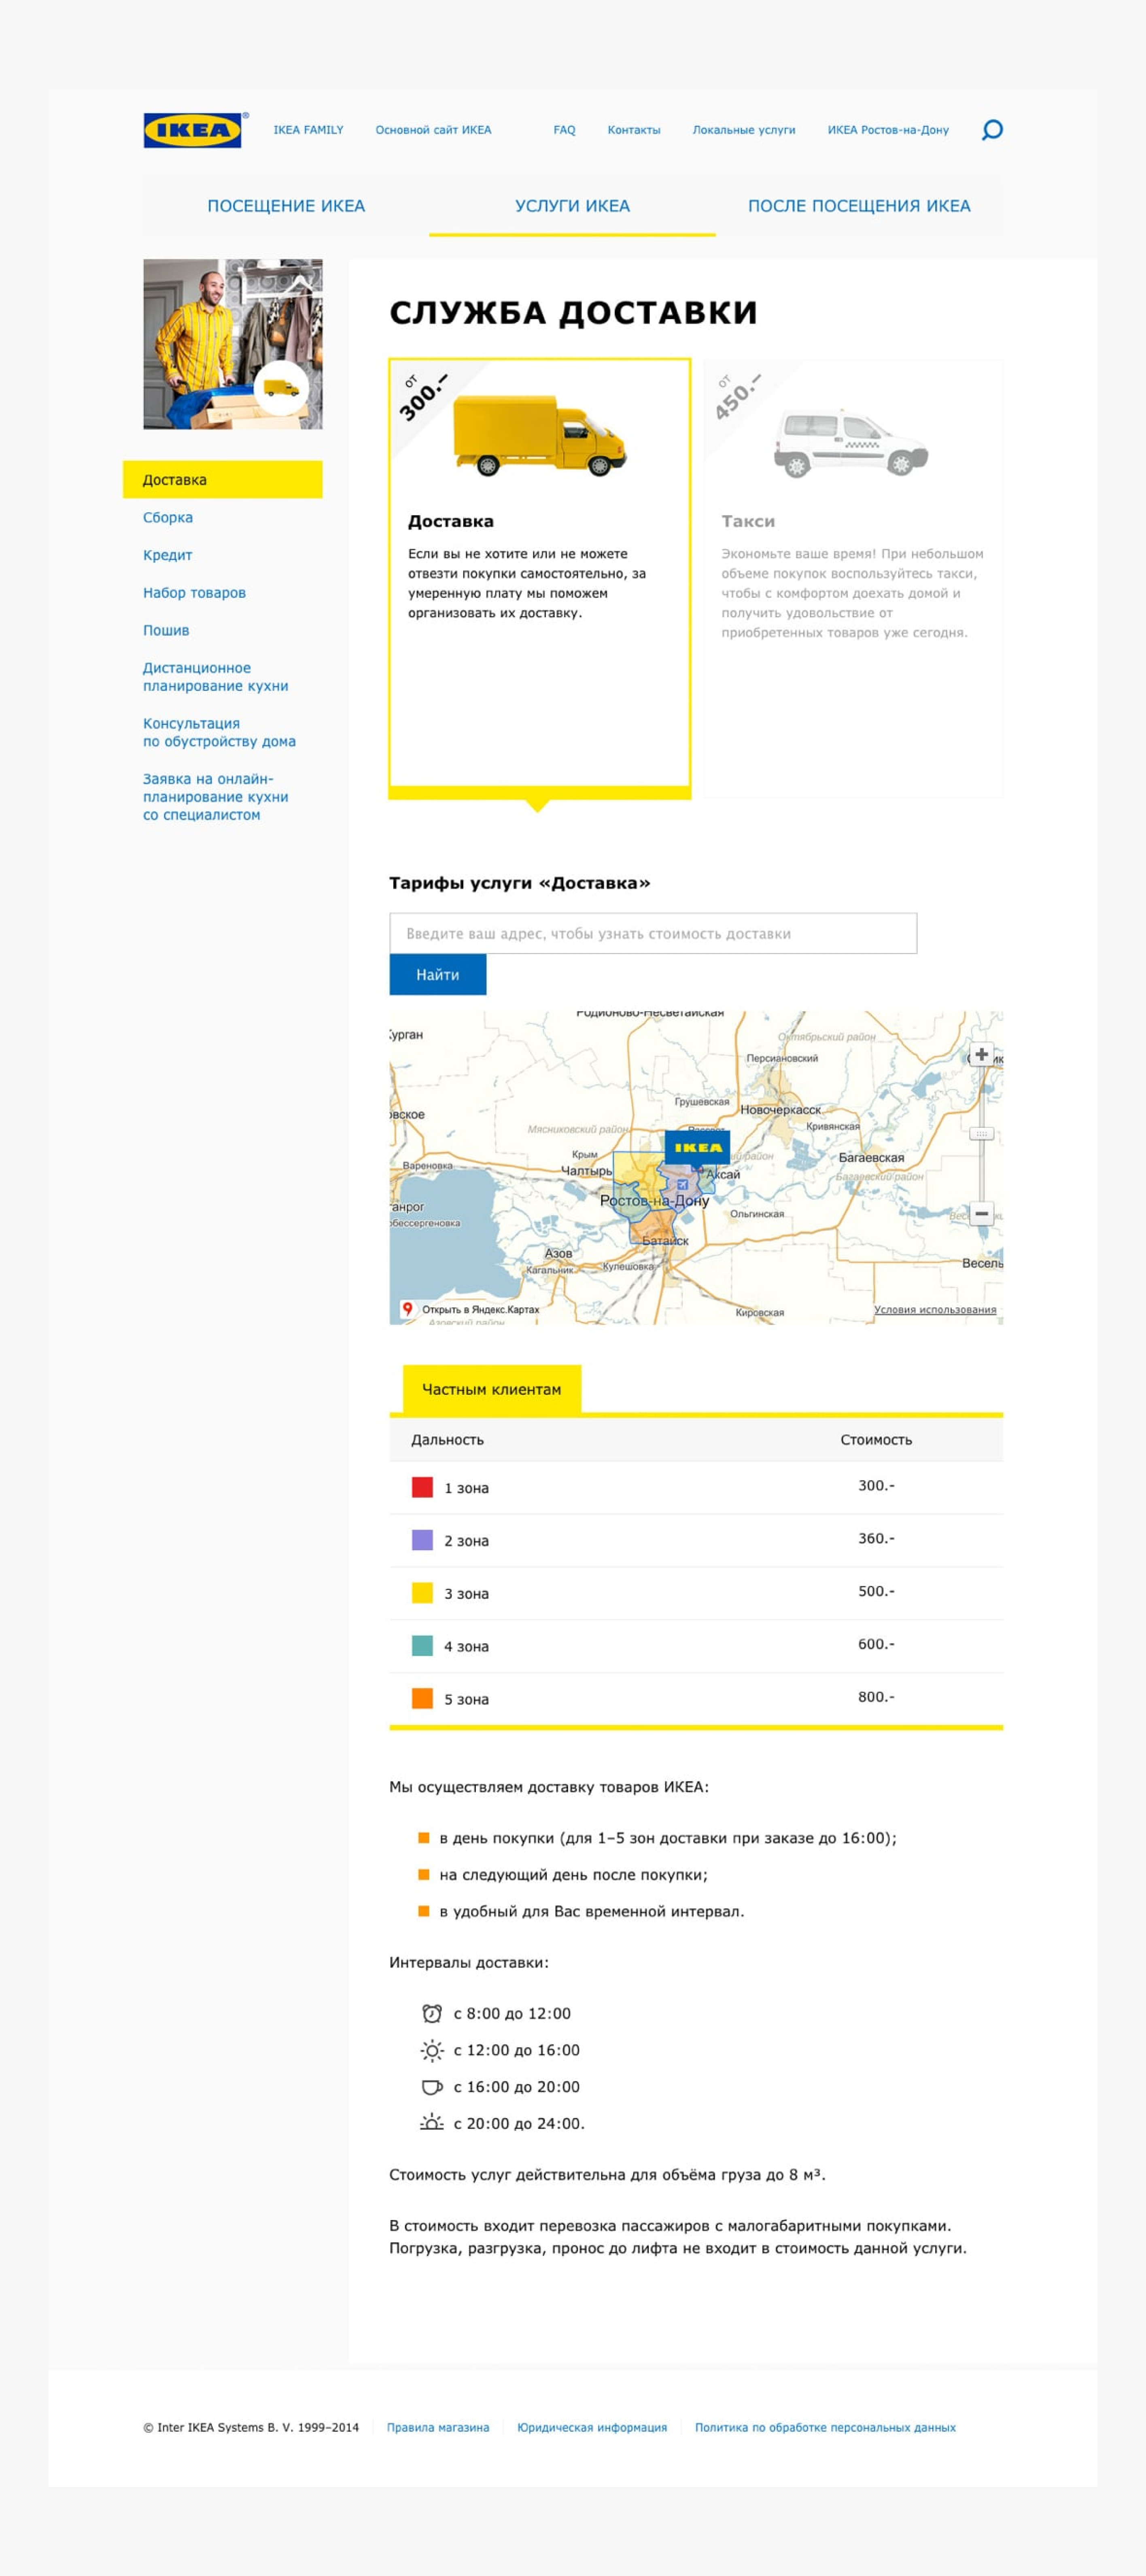Click the Найти search button
Viewport: 1146px width, 2576px height.
438,975
